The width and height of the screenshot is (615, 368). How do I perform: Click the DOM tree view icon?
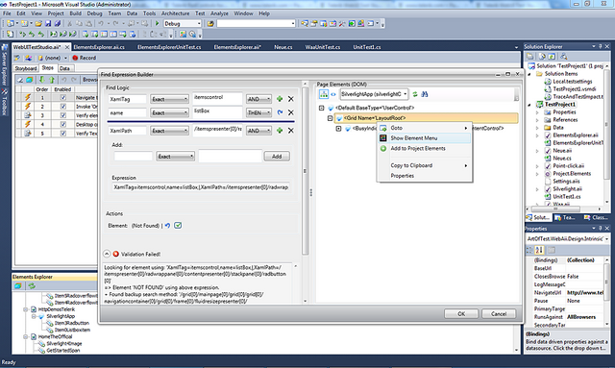point(323,94)
